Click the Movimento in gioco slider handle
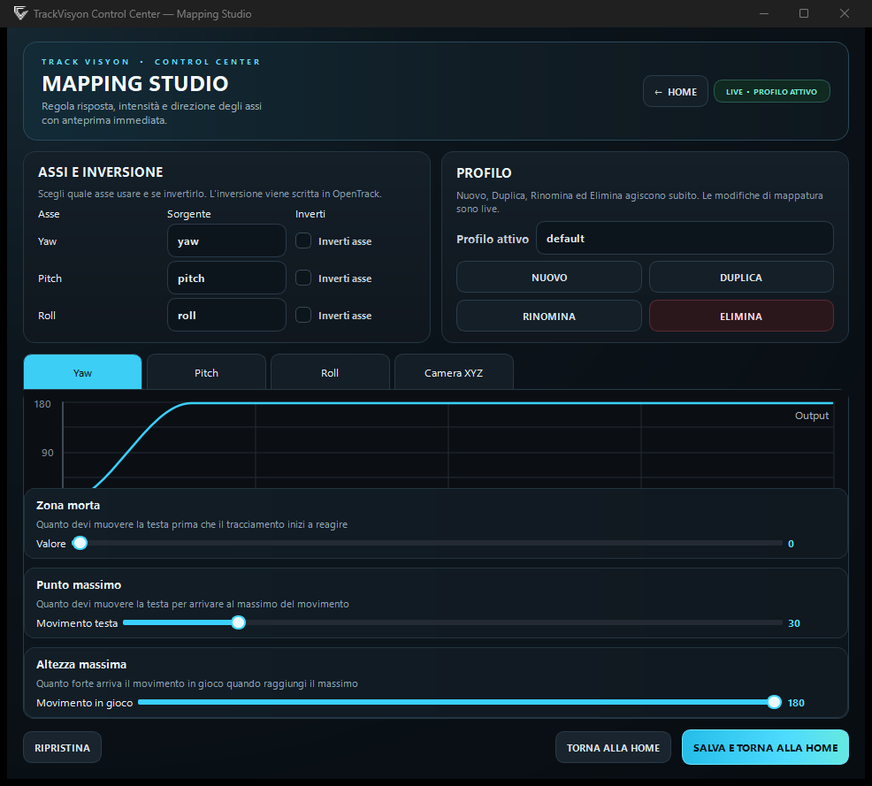This screenshot has height=786, width=872. coord(774,702)
